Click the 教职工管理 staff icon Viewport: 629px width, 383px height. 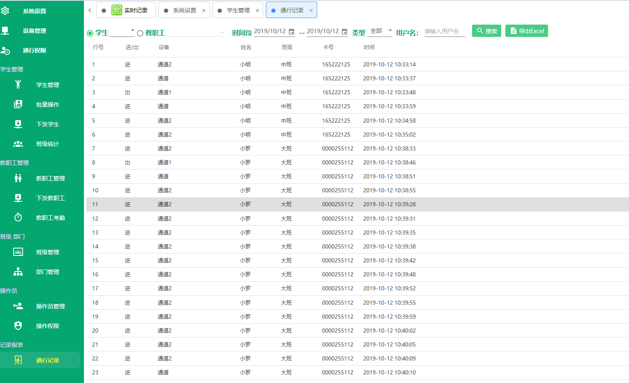[x=18, y=178]
